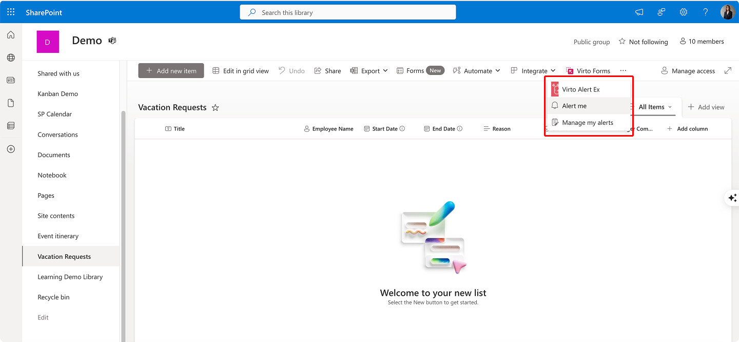739x342 pixels.
Task: Select Alert me from the dropdown menu
Action: (573, 105)
